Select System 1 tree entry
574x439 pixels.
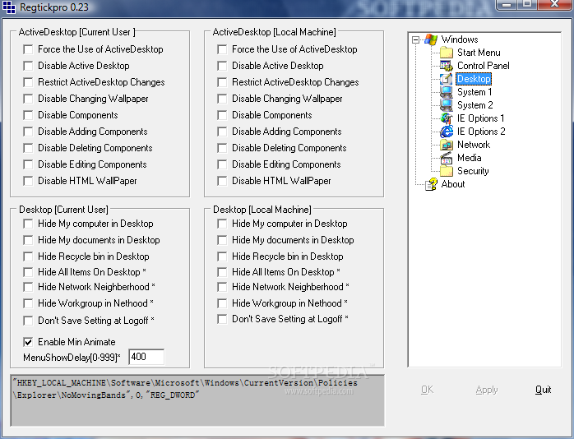coord(474,92)
